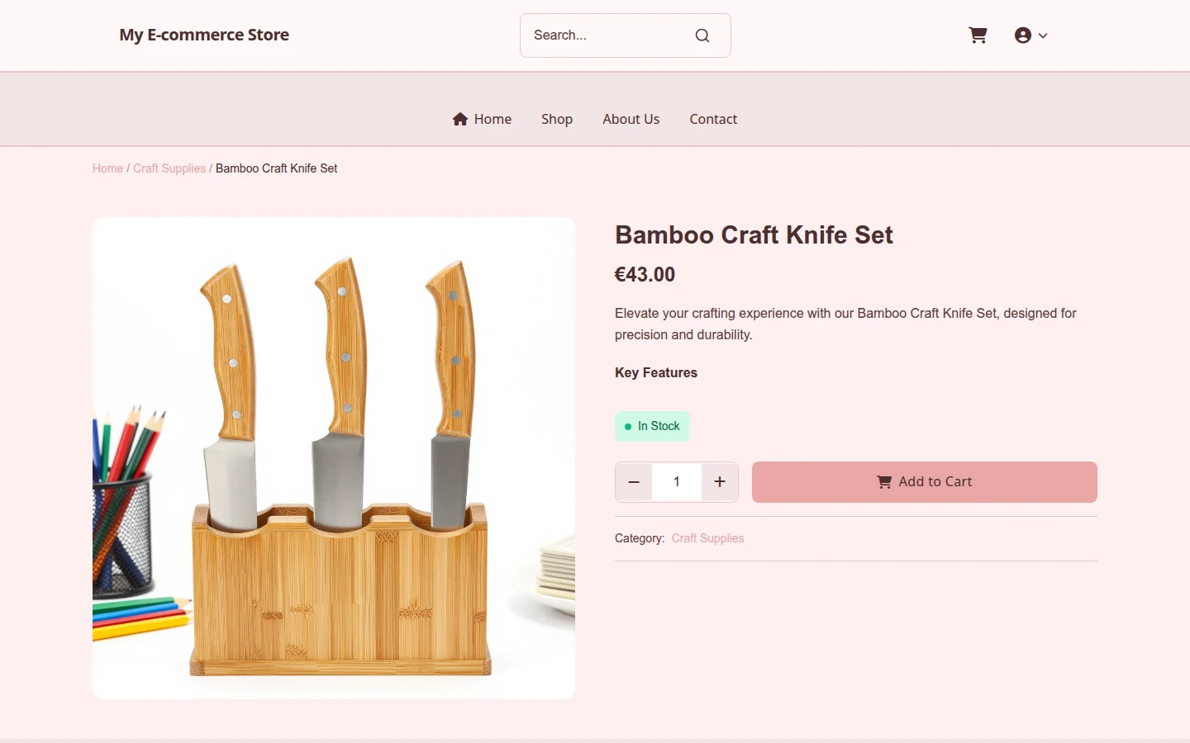Add the knife set to cart
Screen dimensions: 1190x743
coord(925,482)
